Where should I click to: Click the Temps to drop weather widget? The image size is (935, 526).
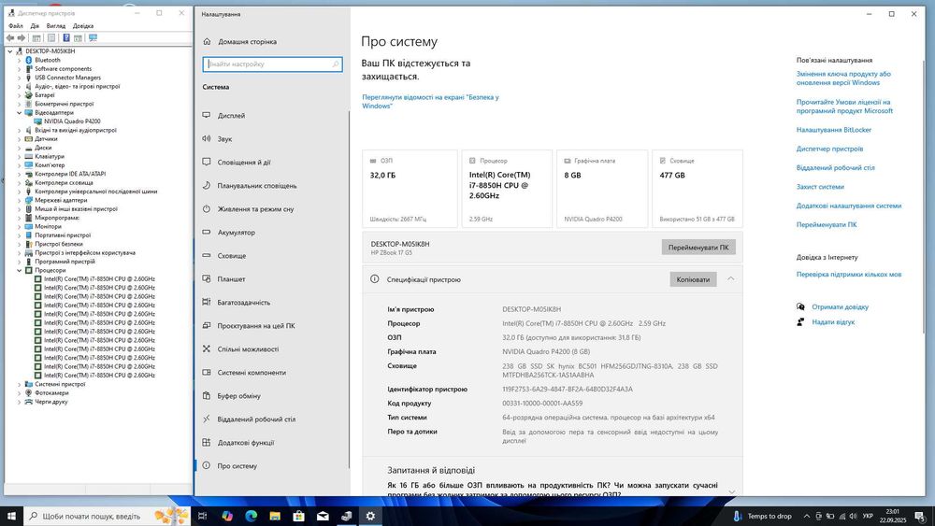tap(763, 516)
